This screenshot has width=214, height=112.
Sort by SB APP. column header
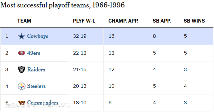coord(162,21)
